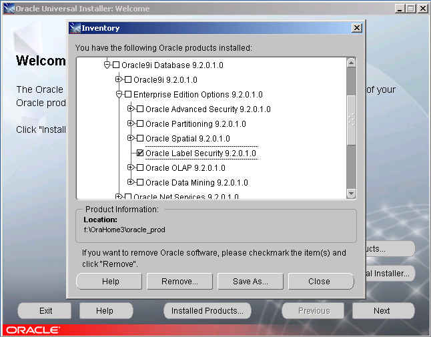Screen dimensions: 431x337
Task: Check the Oracle9i Database 9.2.0.1.0 checkbox
Action: coord(116,65)
